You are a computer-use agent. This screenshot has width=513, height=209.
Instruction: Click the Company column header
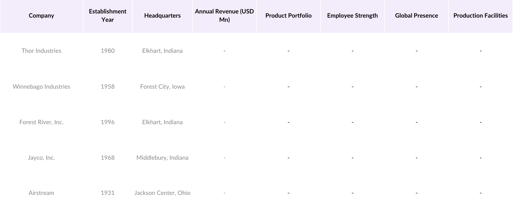click(41, 16)
